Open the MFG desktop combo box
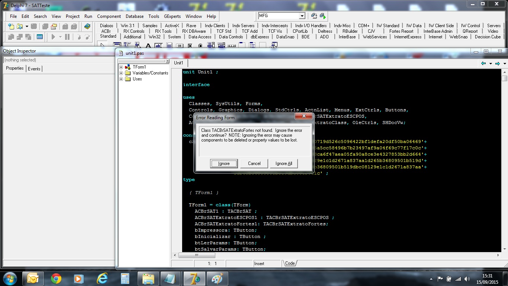 click(x=302, y=16)
